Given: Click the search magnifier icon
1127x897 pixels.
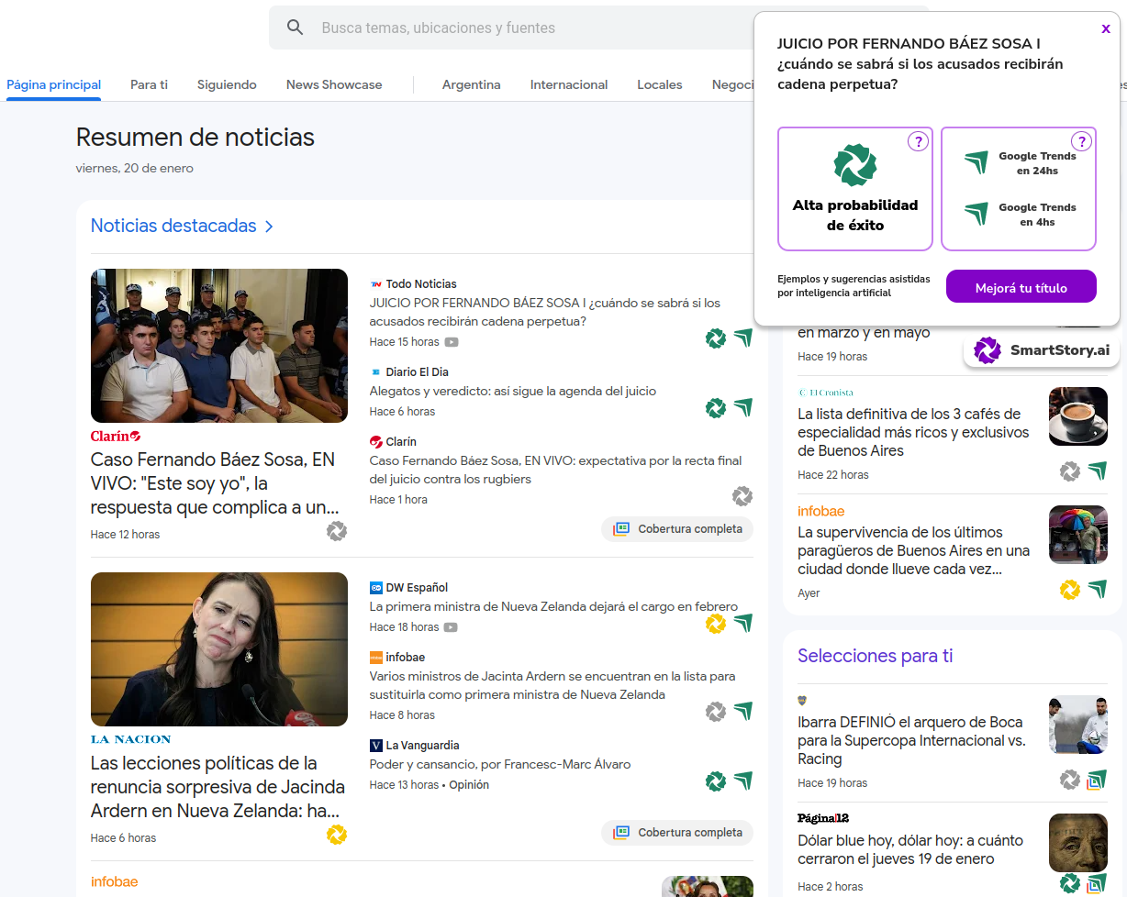Looking at the screenshot, I should coord(295,28).
